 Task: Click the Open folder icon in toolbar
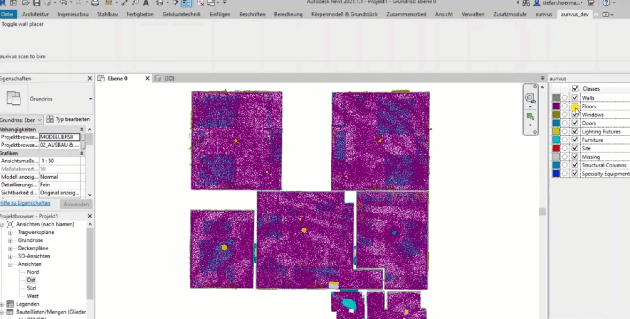pos(26,3)
